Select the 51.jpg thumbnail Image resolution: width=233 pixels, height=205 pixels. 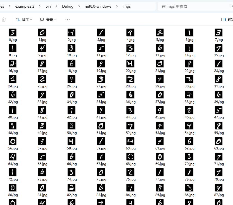click(x=101, y=126)
